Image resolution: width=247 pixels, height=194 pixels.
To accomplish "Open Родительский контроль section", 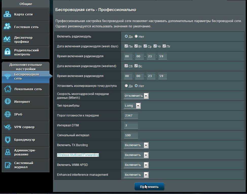I will pyautogui.click(x=26, y=52).
